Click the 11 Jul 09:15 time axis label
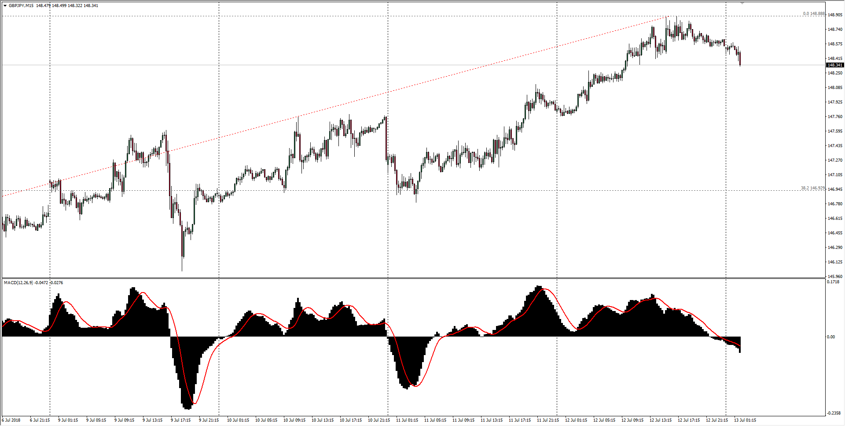This screenshot has width=845, height=426. [x=463, y=420]
